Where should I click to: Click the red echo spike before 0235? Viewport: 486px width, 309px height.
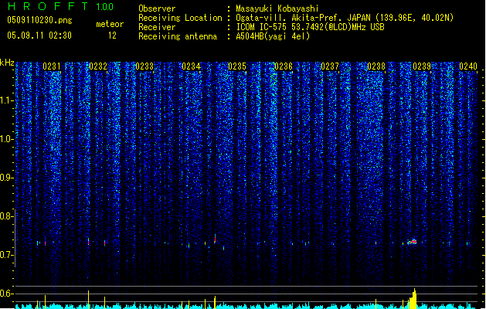[215, 239]
